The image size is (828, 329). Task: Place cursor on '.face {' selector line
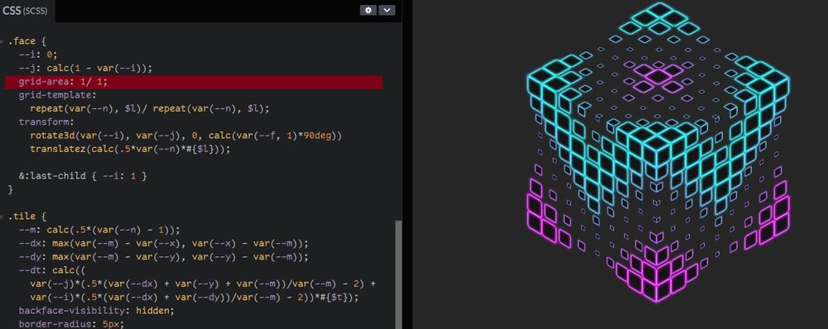(27, 41)
